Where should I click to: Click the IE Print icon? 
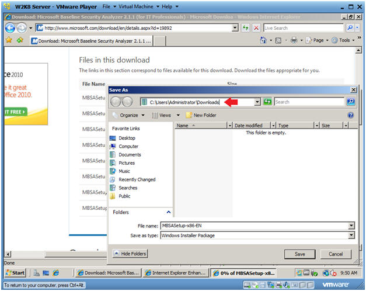click(x=294, y=40)
